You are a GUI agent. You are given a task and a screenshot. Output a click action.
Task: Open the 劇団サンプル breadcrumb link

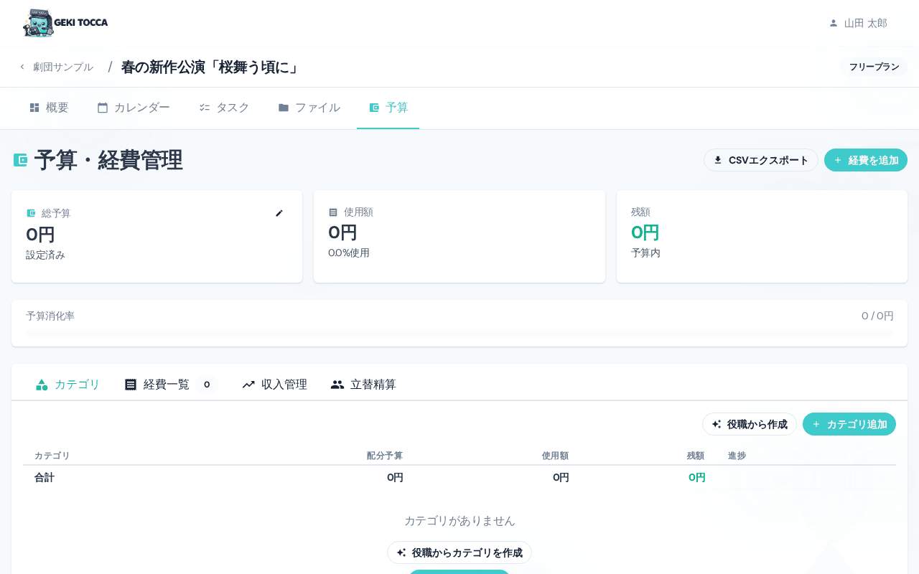63,66
